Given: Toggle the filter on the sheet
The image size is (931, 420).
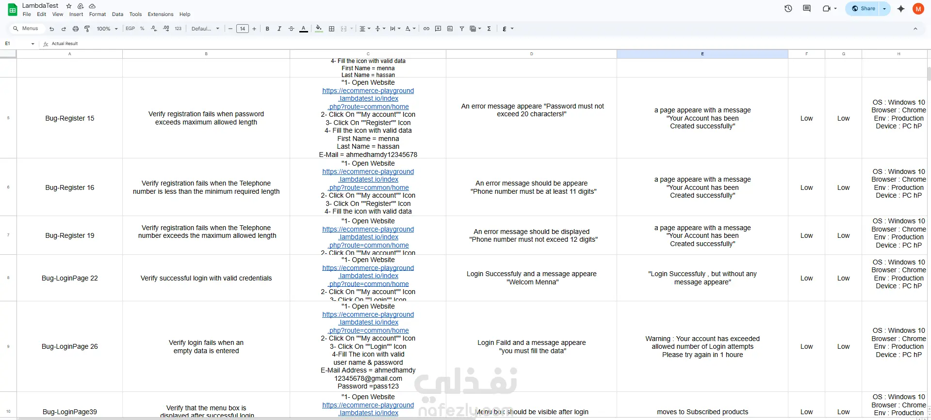Looking at the screenshot, I should pyautogui.click(x=462, y=29).
